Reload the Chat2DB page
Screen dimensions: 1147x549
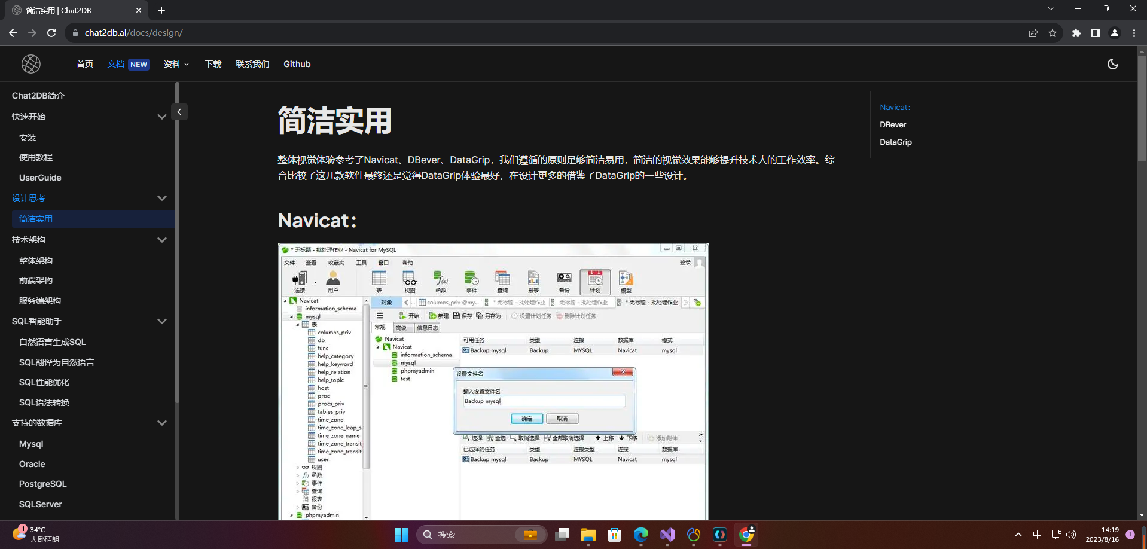click(51, 33)
